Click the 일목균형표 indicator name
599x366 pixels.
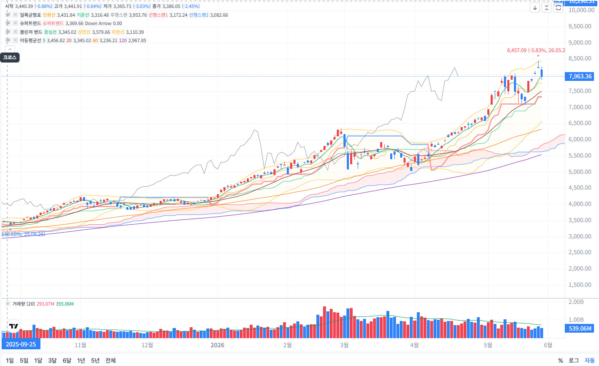tap(30, 15)
